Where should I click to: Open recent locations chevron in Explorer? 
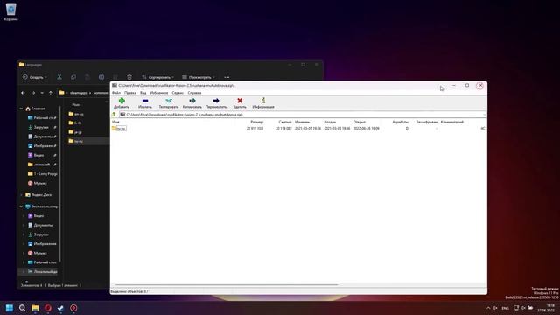point(42,93)
